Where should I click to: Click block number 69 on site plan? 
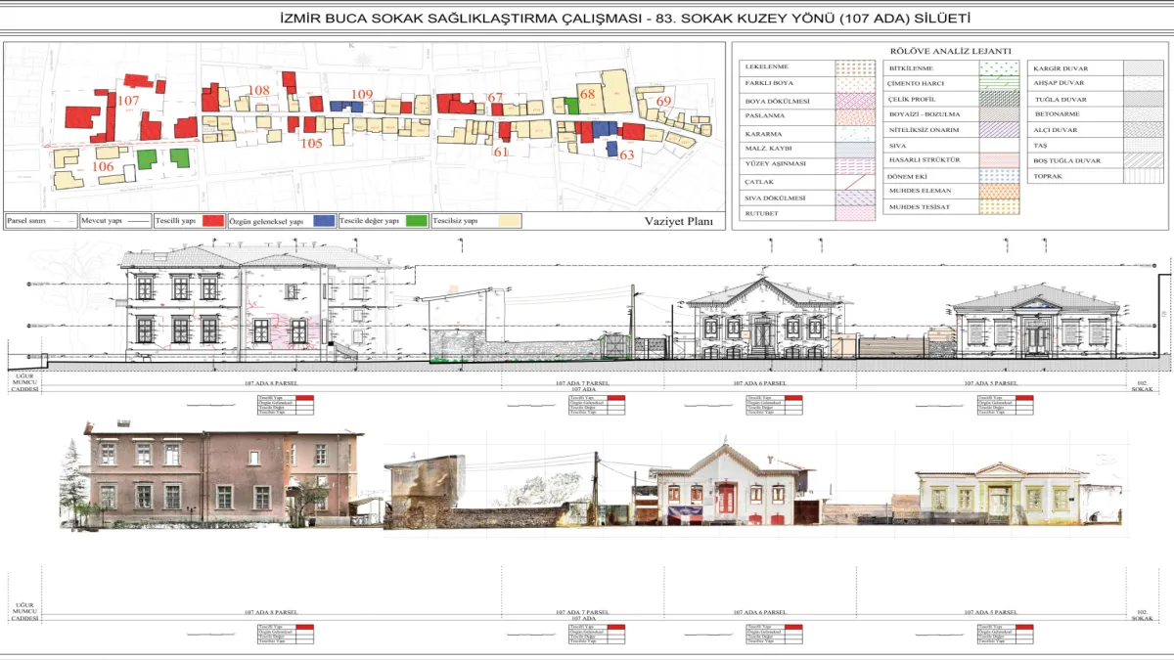[664, 101]
